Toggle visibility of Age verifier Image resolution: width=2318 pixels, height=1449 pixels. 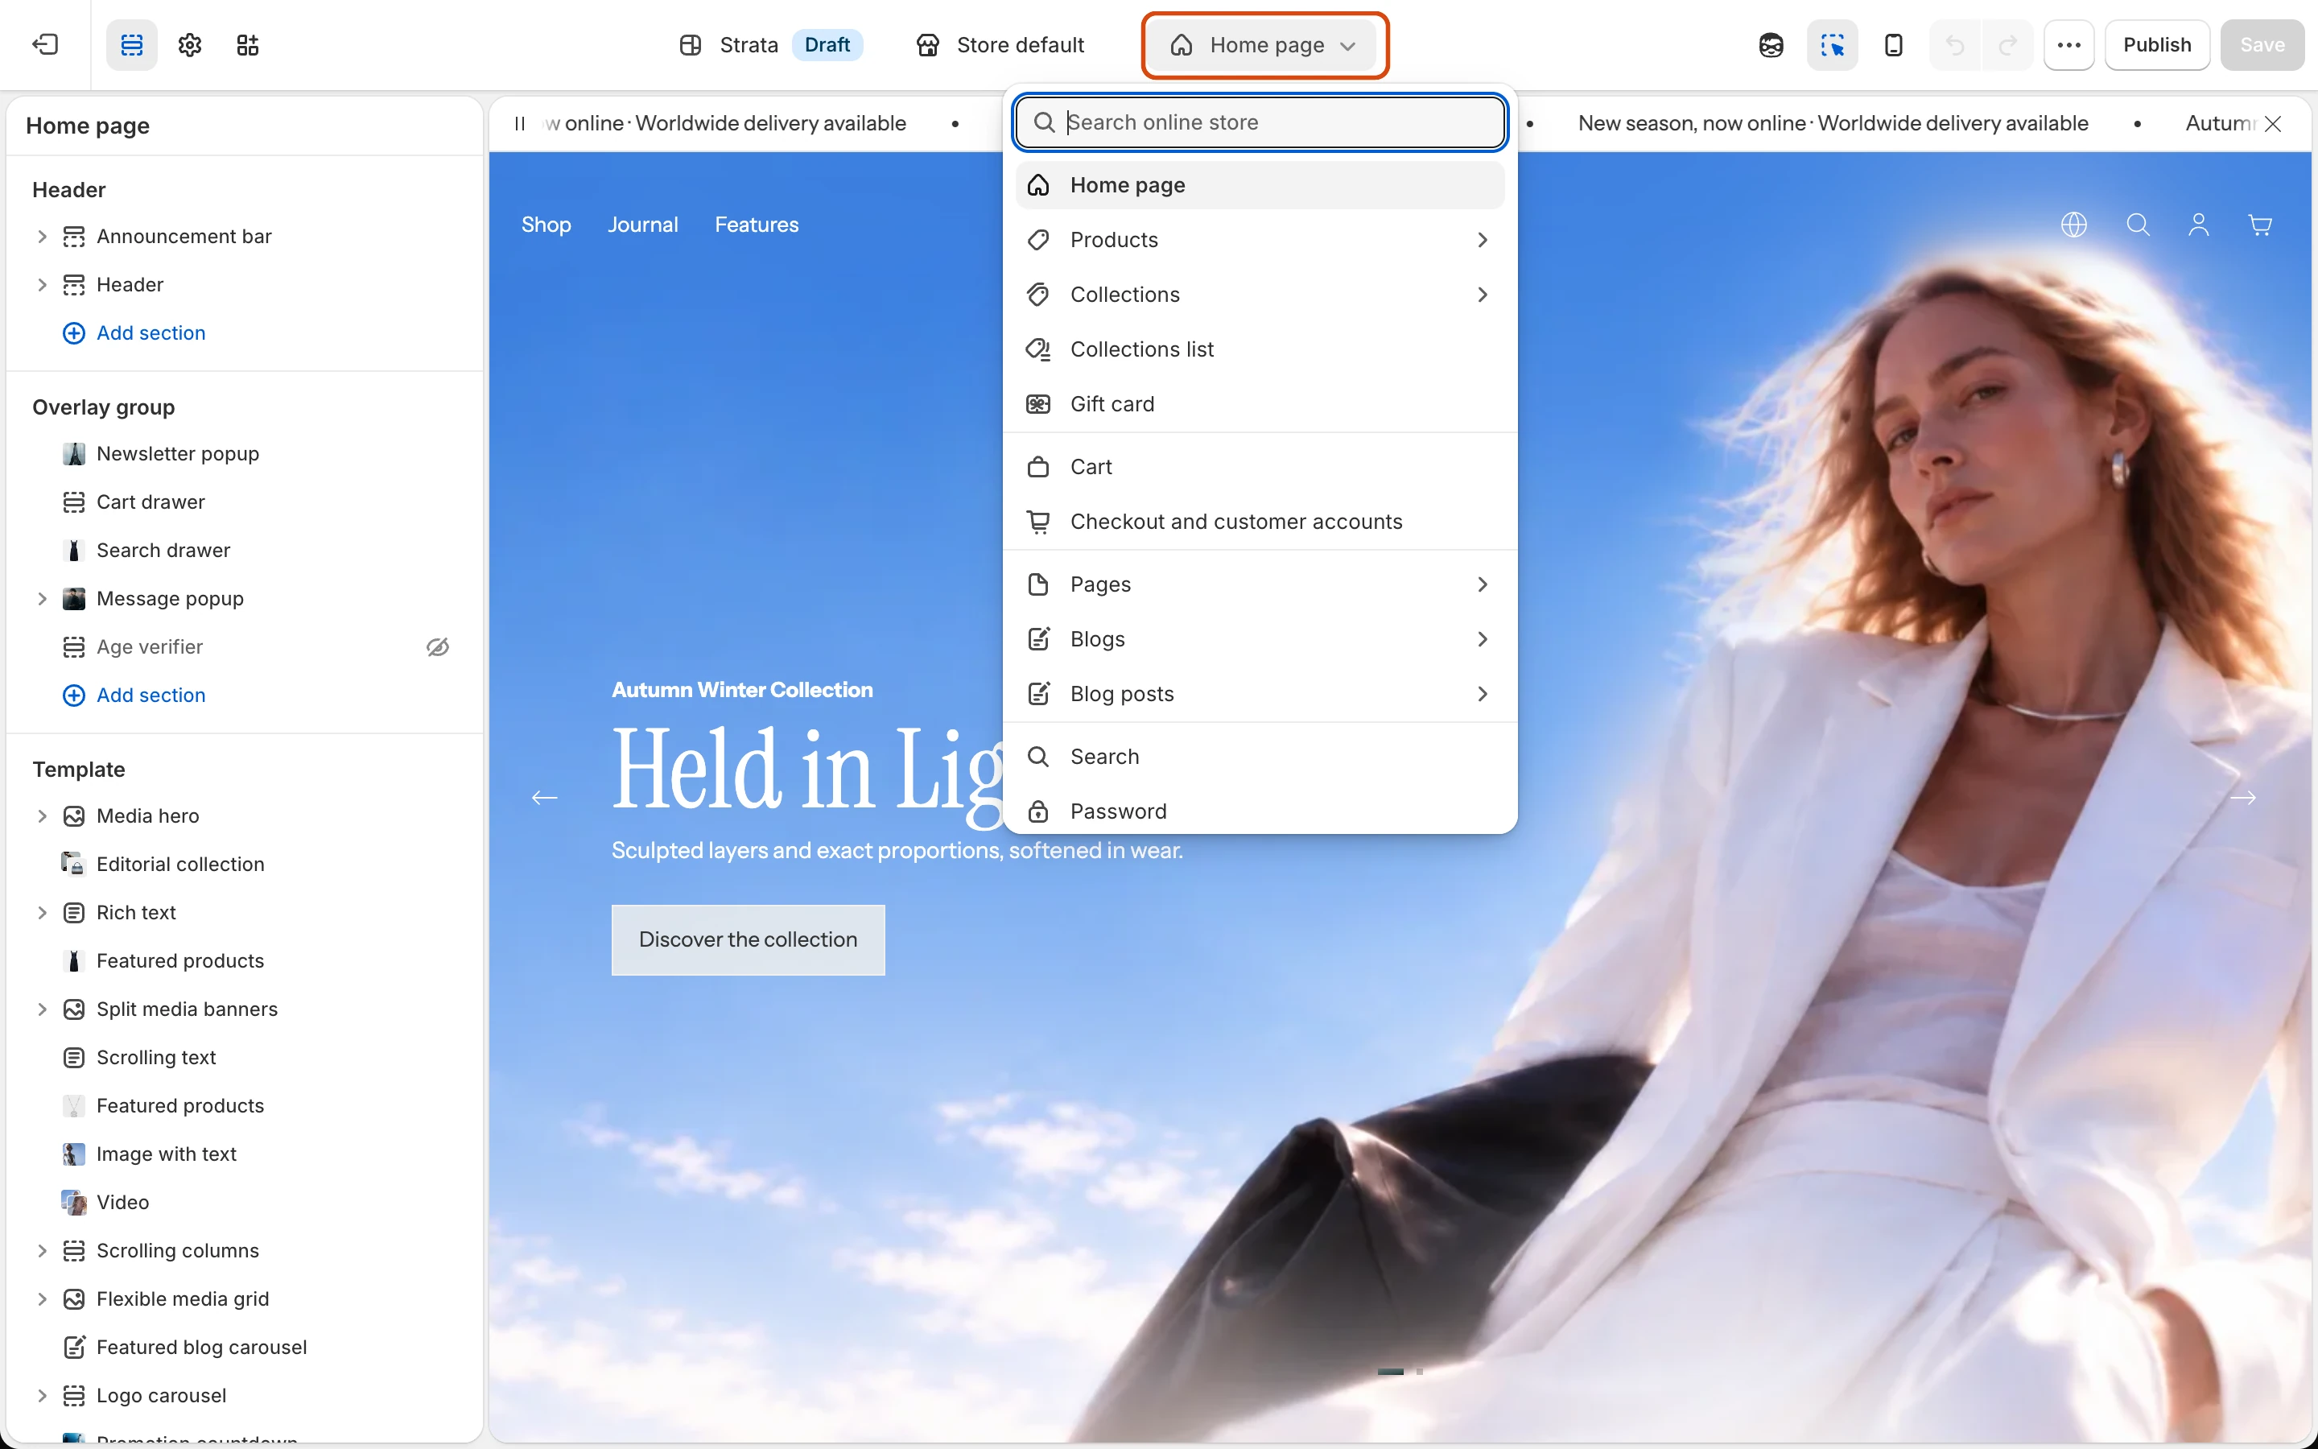click(x=438, y=647)
